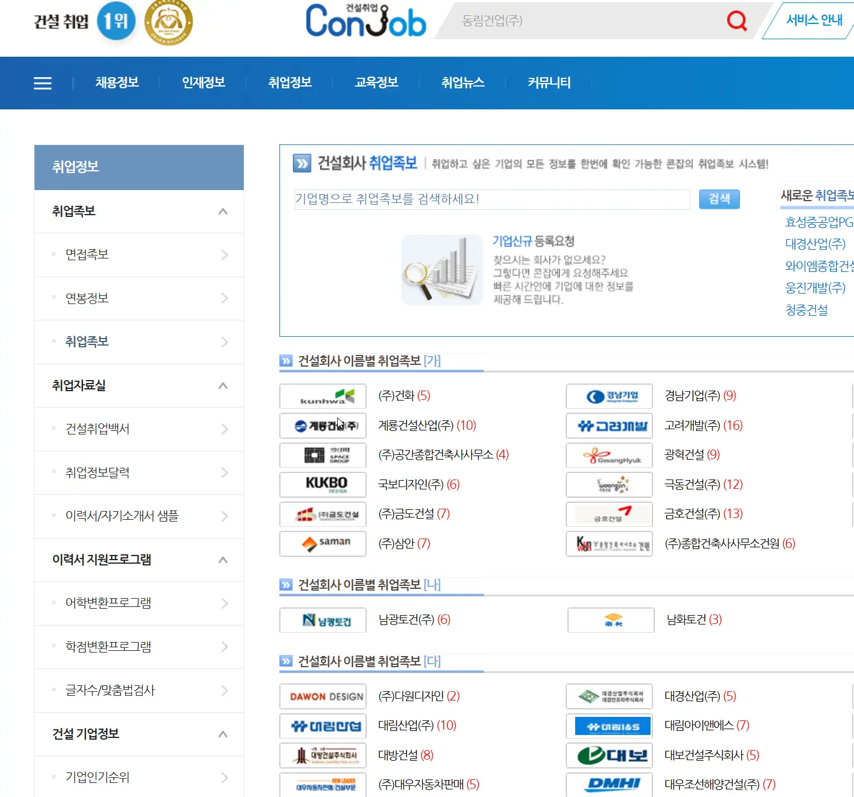The height and width of the screenshot is (797, 854).
Task: Open the 금호건설(주) (13) link
Action: (x=703, y=514)
